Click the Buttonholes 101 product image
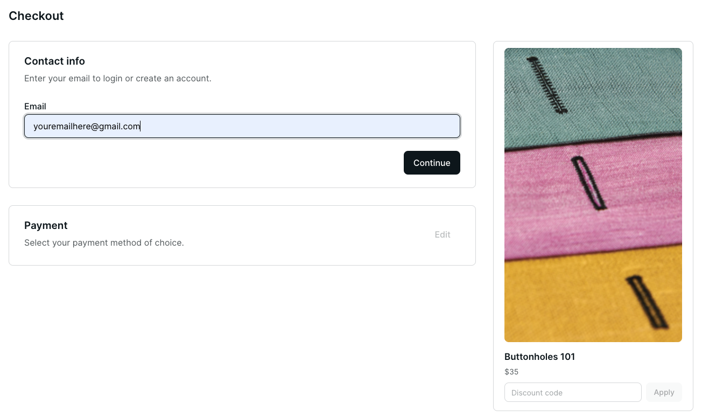Image resolution: width=702 pixels, height=417 pixels. point(593,194)
